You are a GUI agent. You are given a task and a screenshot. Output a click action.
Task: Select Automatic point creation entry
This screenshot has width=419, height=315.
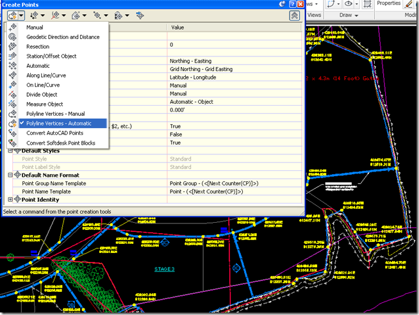(38, 66)
